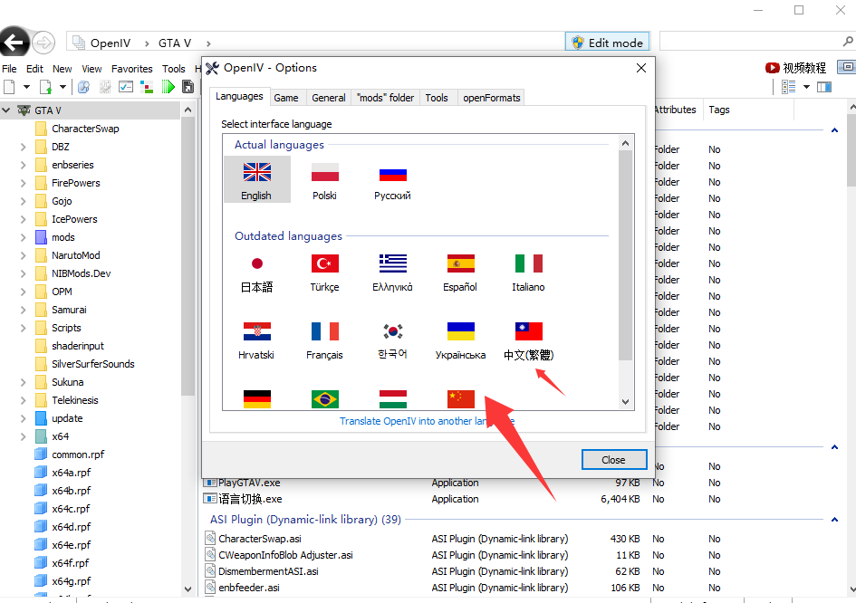This screenshot has height=603, width=856.
Task: Open the Favorites menu
Action: click(132, 69)
